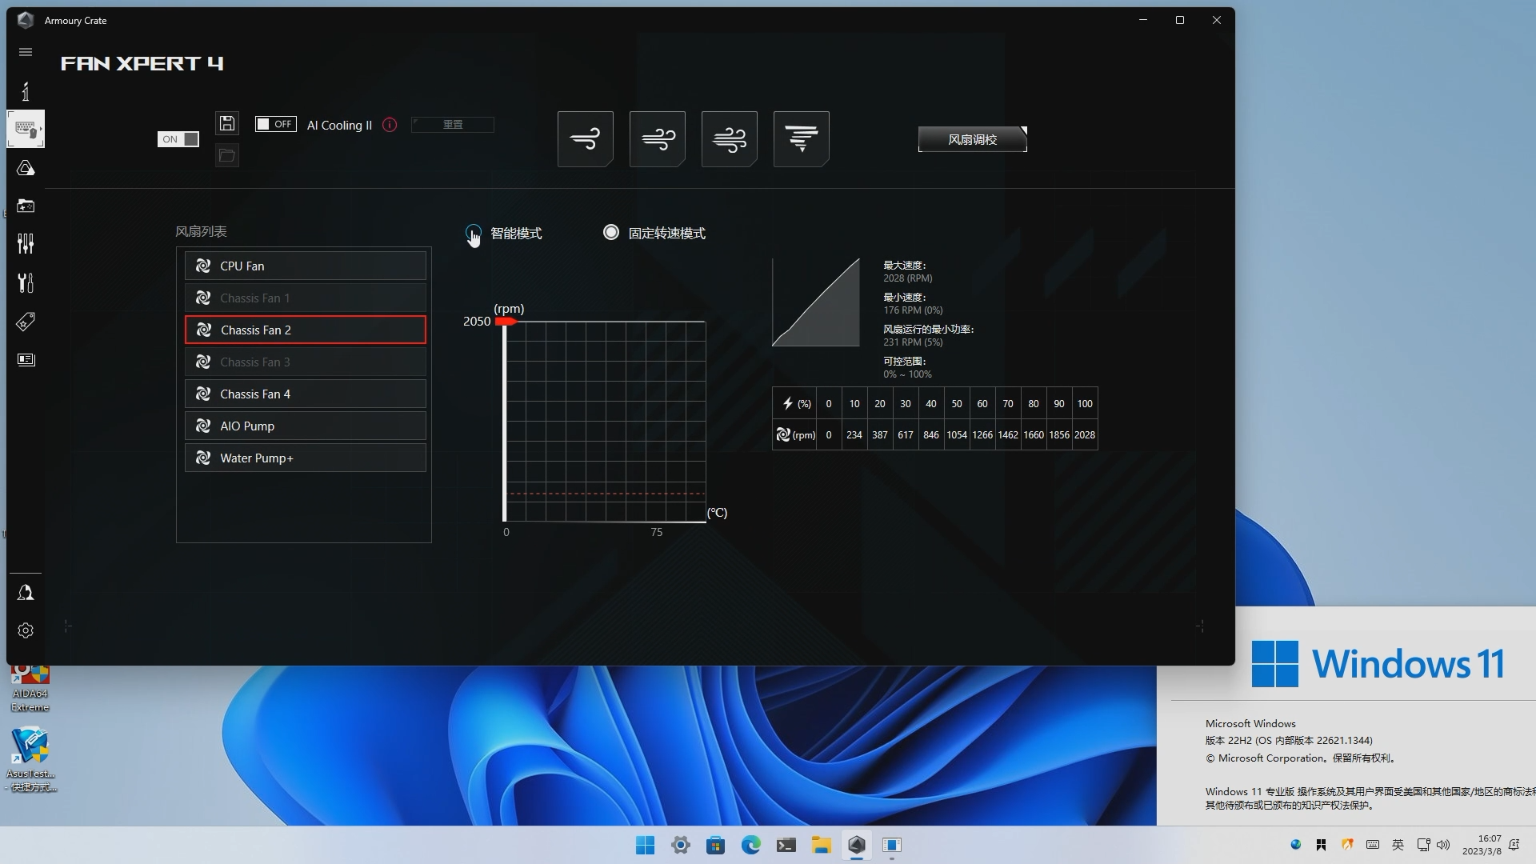The height and width of the screenshot is (864, 1536).
Task: Toggle the Fan Xpert ON switch
Action: coord(178,139)
